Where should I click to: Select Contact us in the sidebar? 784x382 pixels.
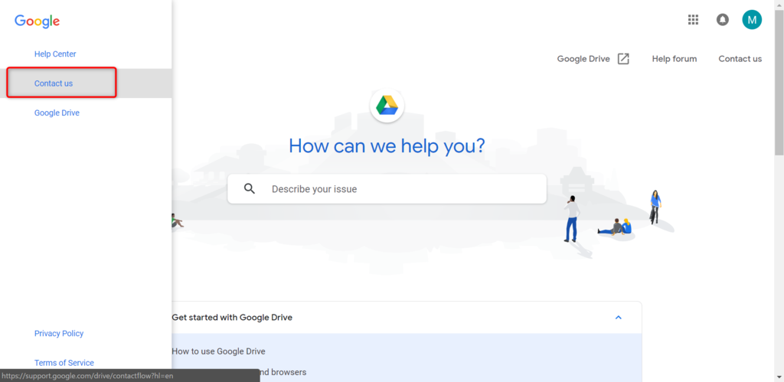pyautogui.click(x=54, y=83)
